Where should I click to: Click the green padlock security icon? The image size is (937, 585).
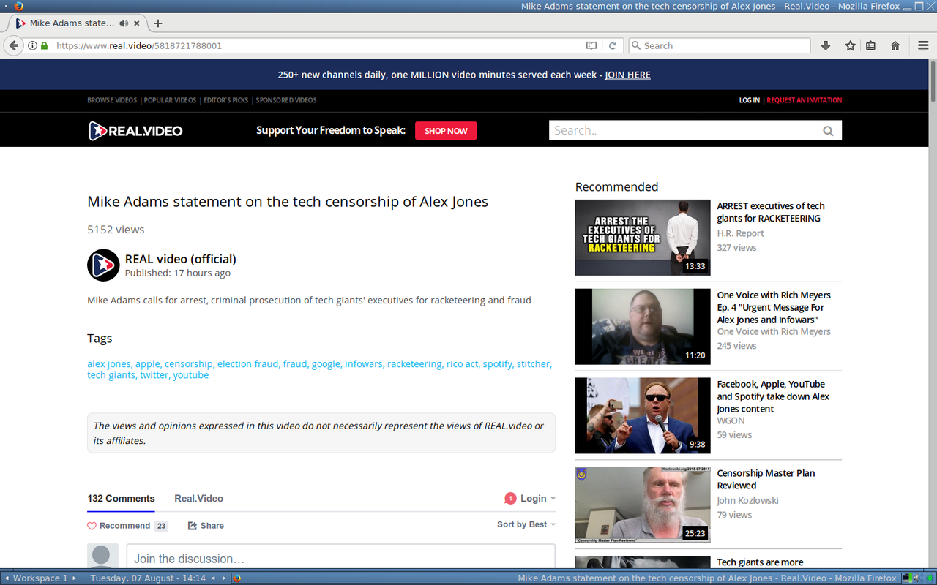(x=44, y=45)
